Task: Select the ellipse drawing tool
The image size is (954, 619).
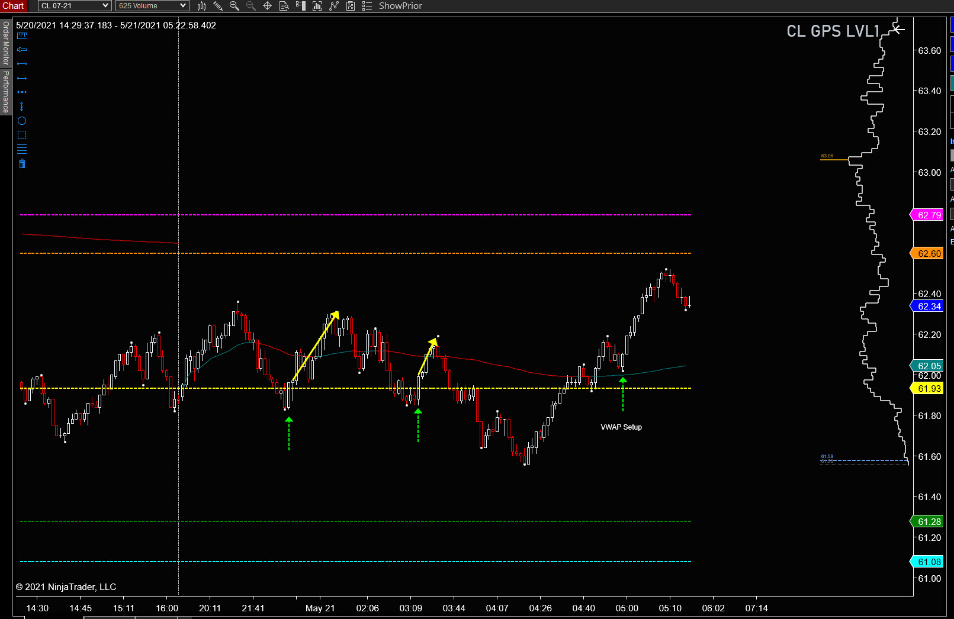Action: pos(22,121)
